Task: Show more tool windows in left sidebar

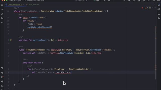Action: coord(2,22)
